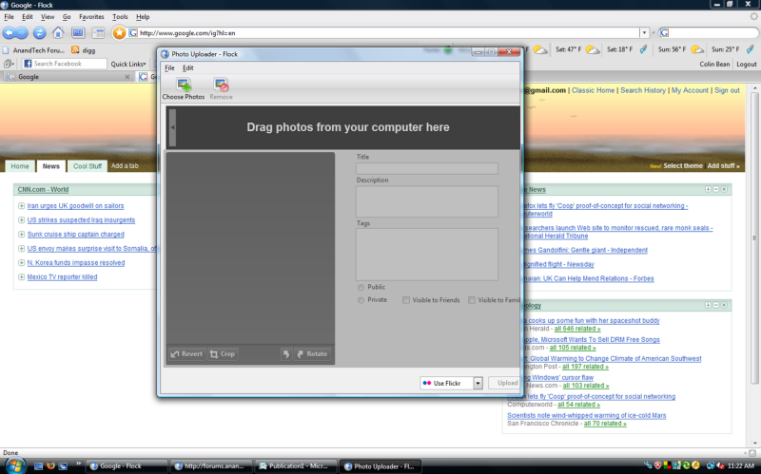Screen dimensions: 761x474
Task: Click the Show Desktop quick launch icon
Action: coord(38,465)
